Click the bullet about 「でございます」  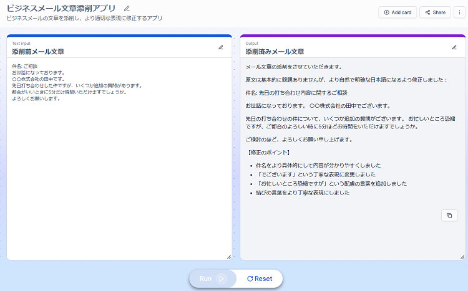click(x=316, y=174)
